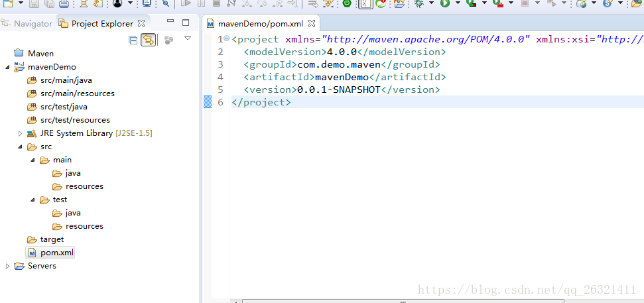The width and height of the screenshot is (644, 303).
Task: Click the green Spring Boot power icon
Action: 347,3
